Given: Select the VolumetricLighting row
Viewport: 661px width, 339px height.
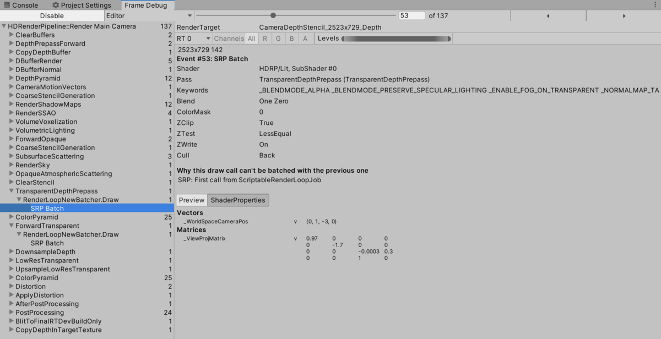Looking at the screenshot, I should click(87, 130).
